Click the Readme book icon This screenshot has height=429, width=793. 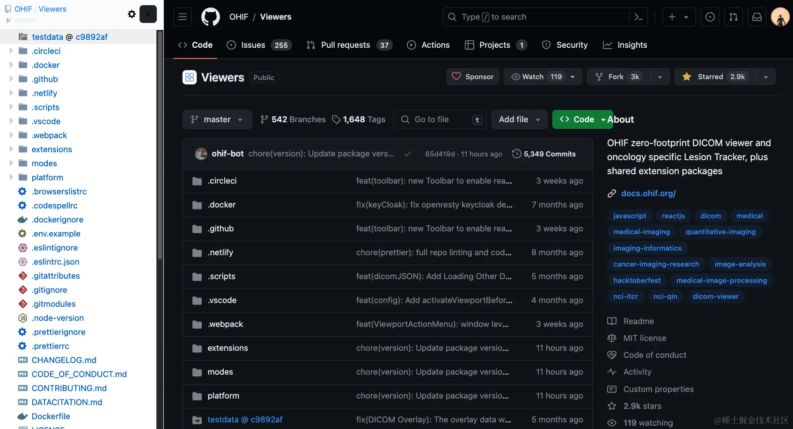[x=612, y=321]
